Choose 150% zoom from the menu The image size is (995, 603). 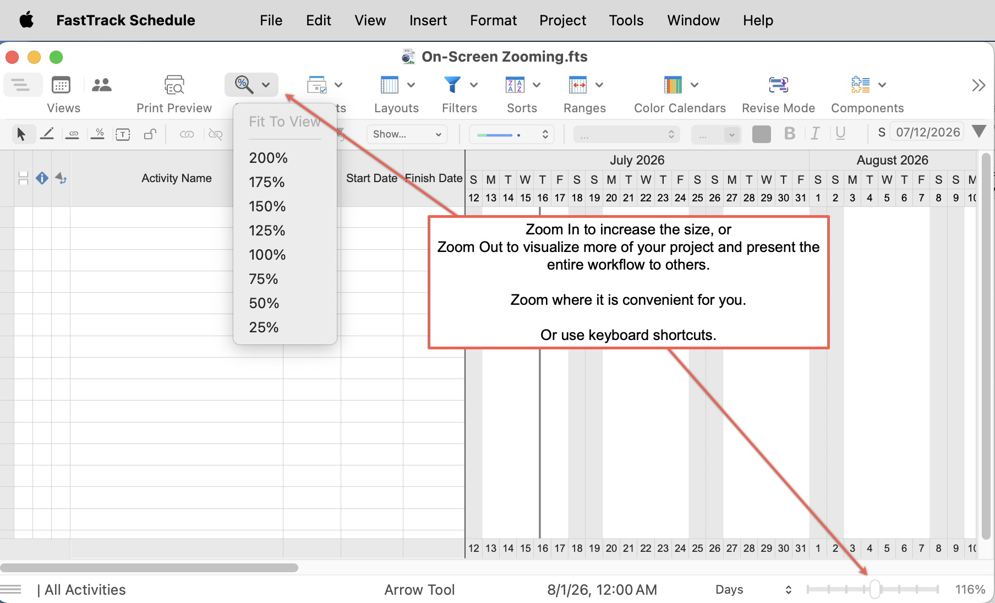(x=285, y=206)
